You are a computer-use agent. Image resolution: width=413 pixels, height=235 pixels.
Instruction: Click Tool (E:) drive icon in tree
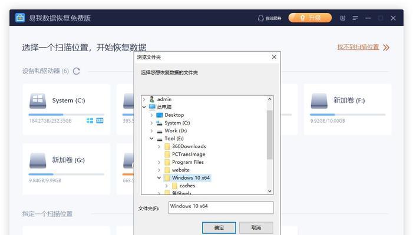click(159, 139)
